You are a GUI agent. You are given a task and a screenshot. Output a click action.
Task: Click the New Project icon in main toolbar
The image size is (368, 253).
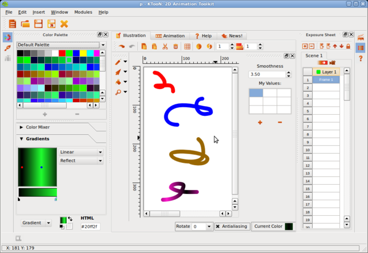pyautogui.click(x=12, y=24)
